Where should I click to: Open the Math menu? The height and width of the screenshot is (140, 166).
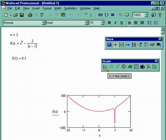pyautogui.click(x=58, y=8)
